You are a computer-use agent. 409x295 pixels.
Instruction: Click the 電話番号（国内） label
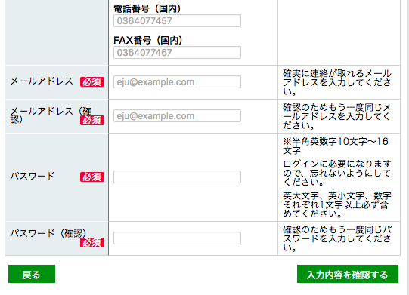pyautogui.click(x=147, y=8)
